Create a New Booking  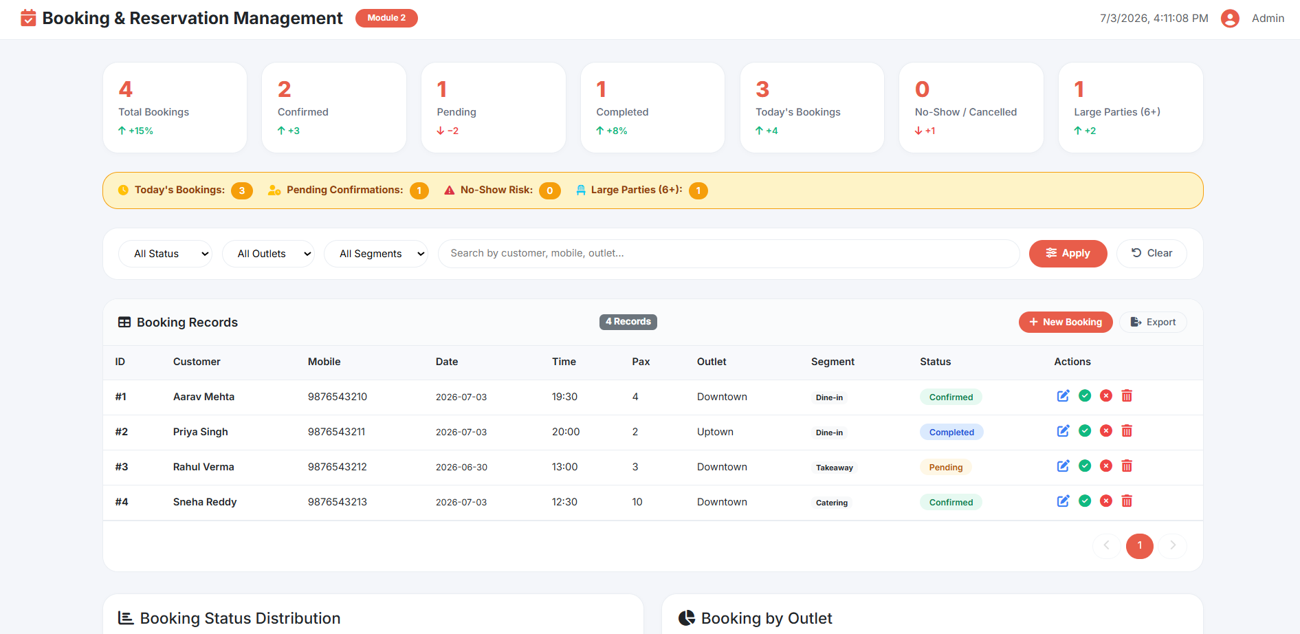[x=1066, y=323]
